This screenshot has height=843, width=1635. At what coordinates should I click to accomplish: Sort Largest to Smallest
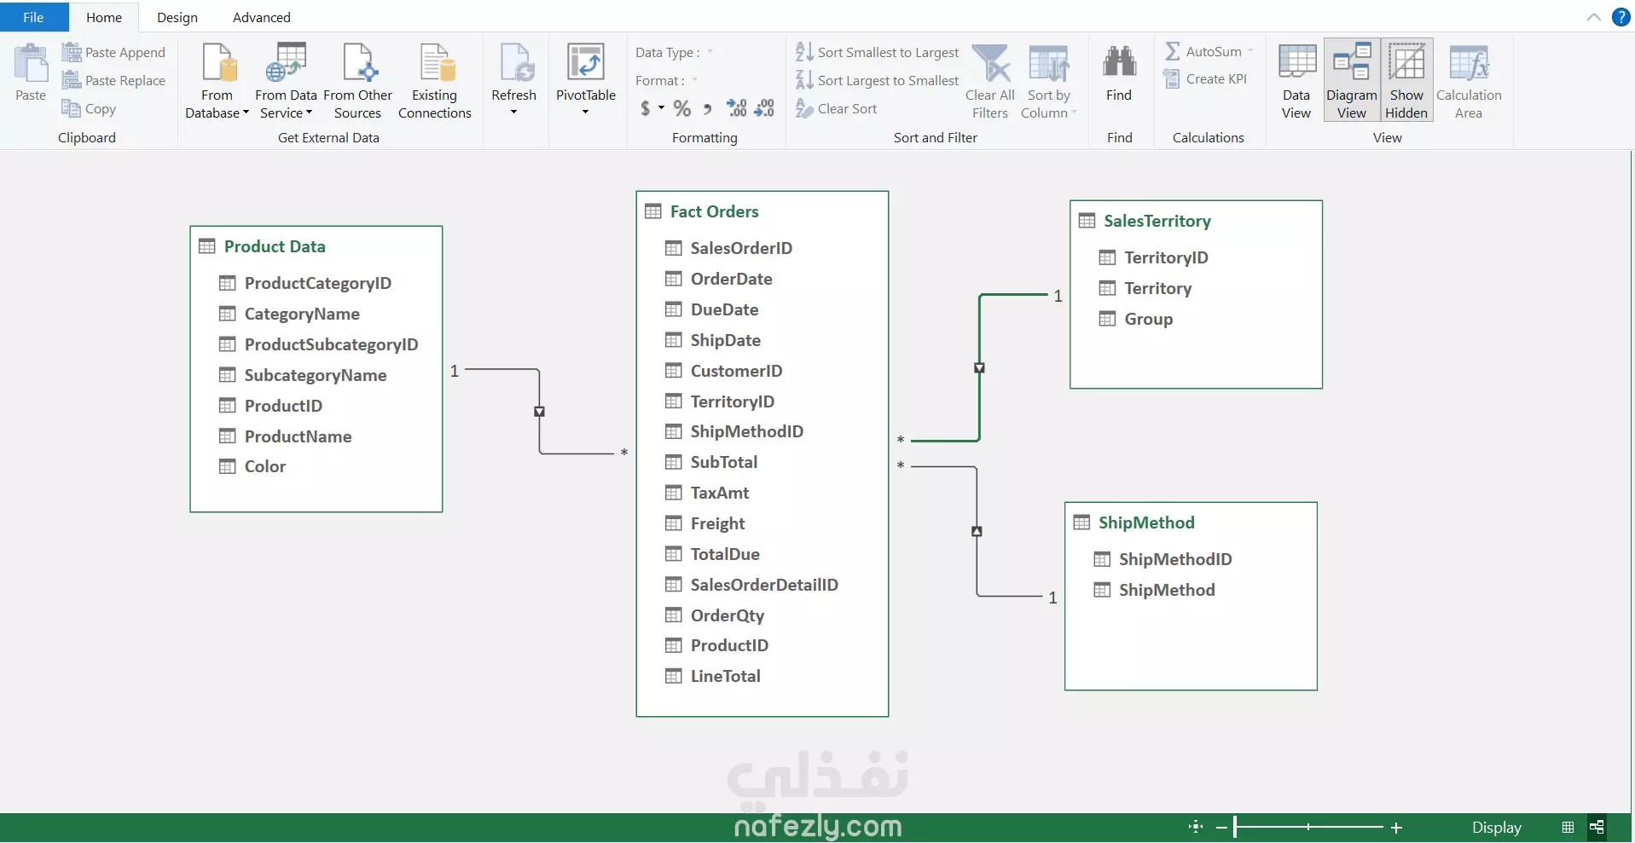(x=877, y=80)
